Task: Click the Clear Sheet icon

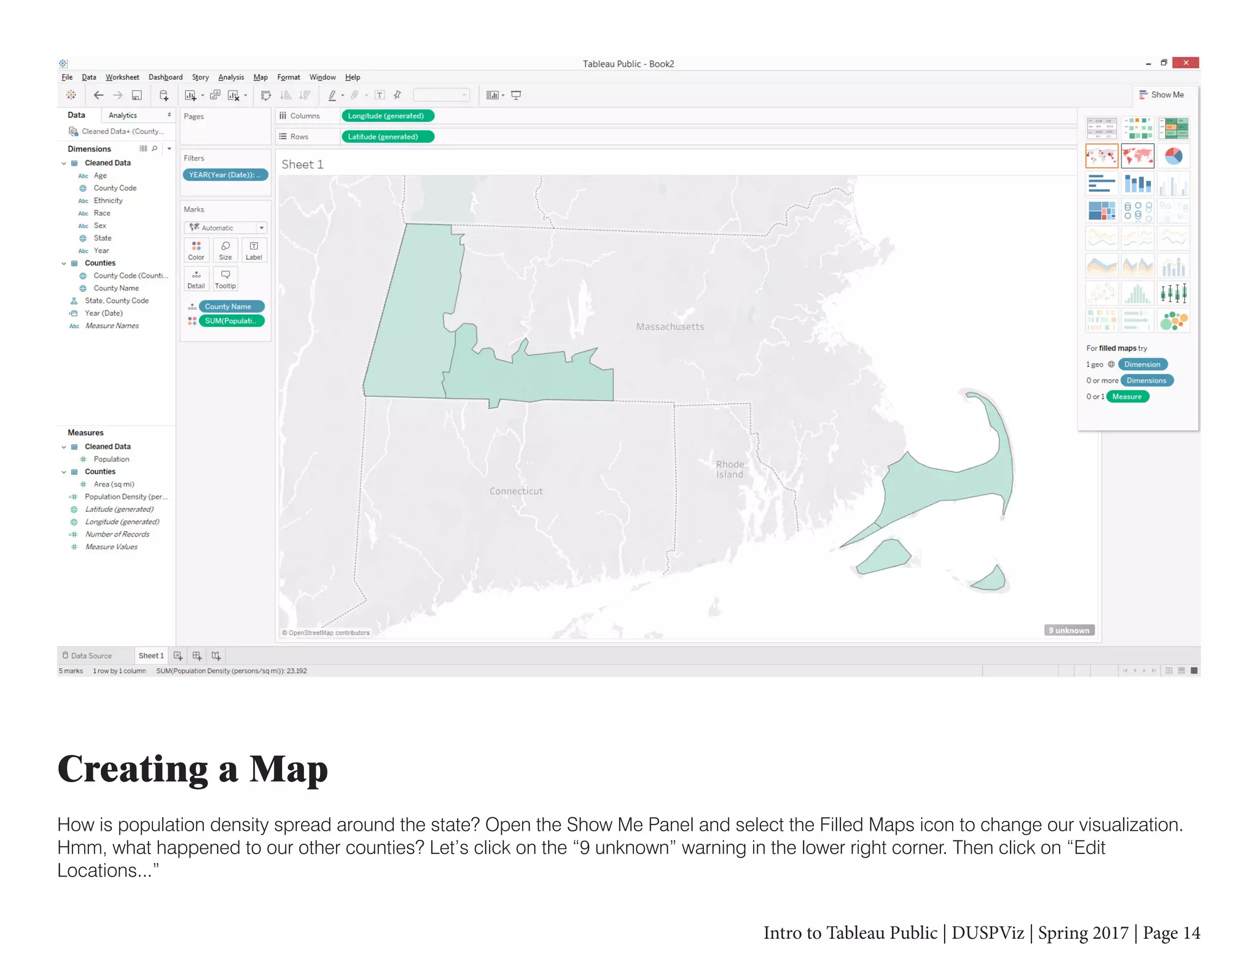Action: pos(233,95)
